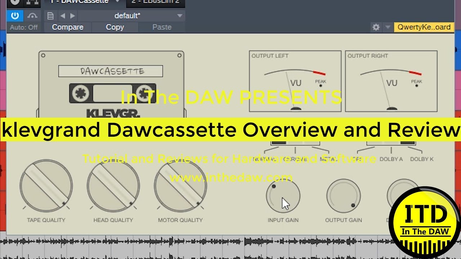This screenshot has width=461, height=259.
Task: Click the Motor Quality knob
Action: 180,185
